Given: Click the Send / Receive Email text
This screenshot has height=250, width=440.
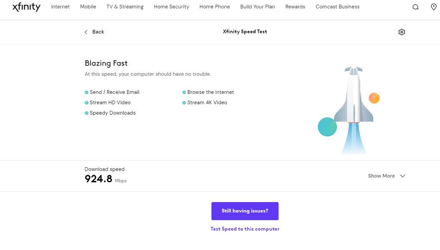Looking at the screenshot, I should click(115, 92).
